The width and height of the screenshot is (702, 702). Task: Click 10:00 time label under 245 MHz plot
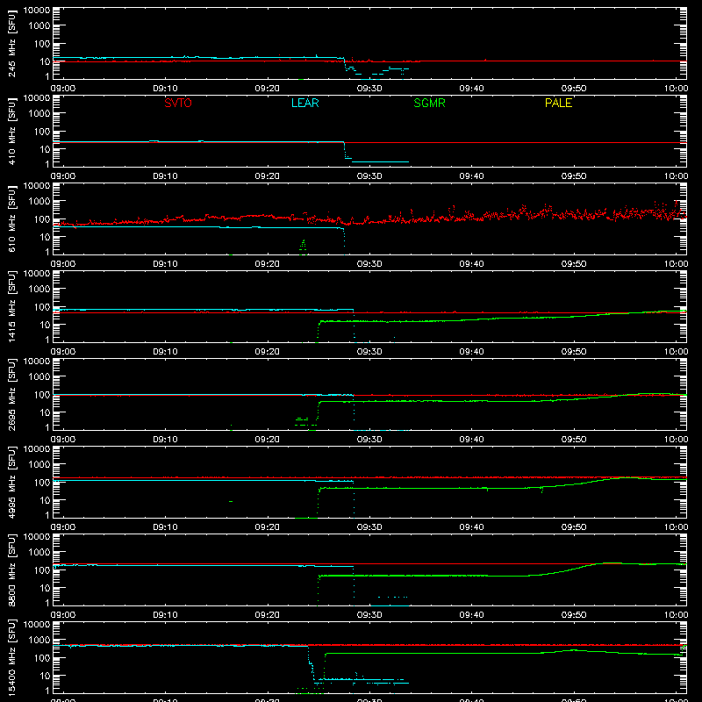(x=676, y=89)
